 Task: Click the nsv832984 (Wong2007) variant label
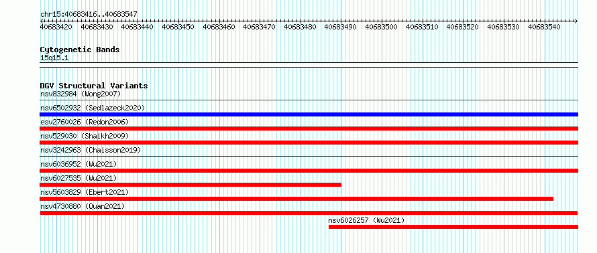pos(80,94)
